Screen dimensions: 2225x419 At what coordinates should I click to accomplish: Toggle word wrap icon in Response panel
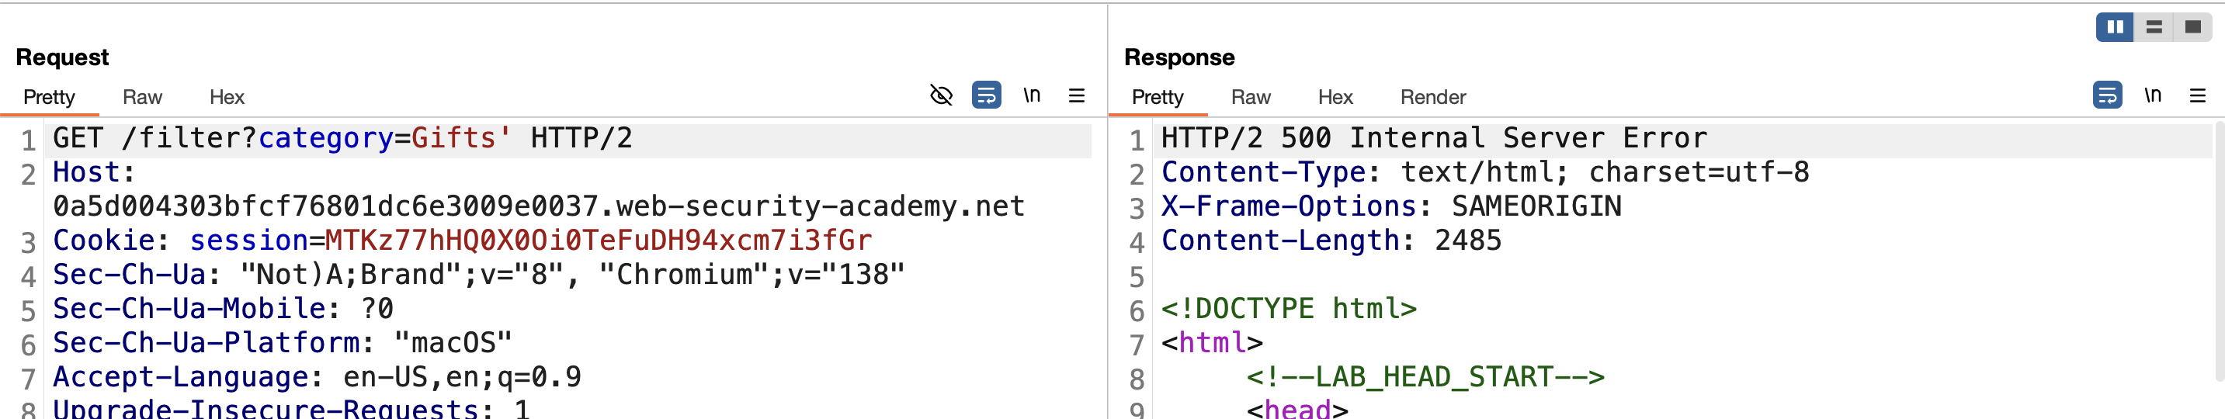click(x=2108, y=95)
